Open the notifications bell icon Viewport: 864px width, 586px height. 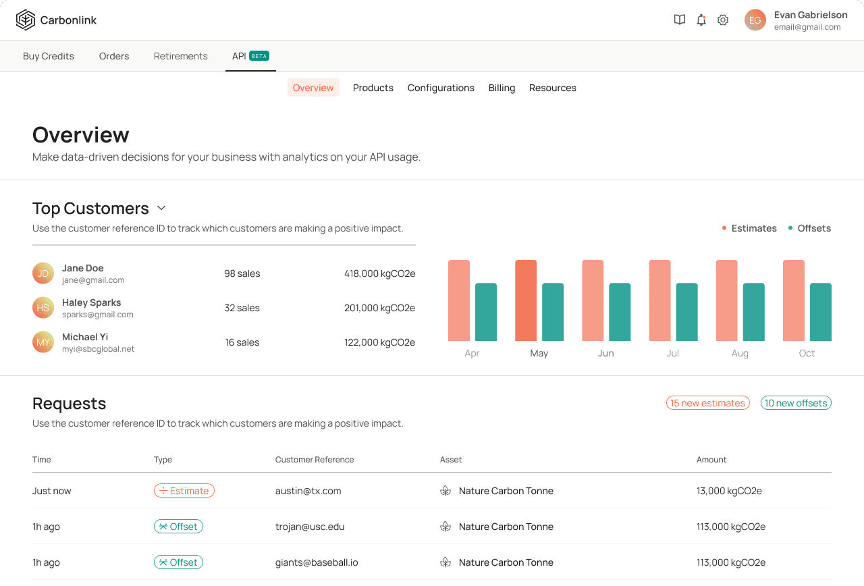click(x=701, y=20)
